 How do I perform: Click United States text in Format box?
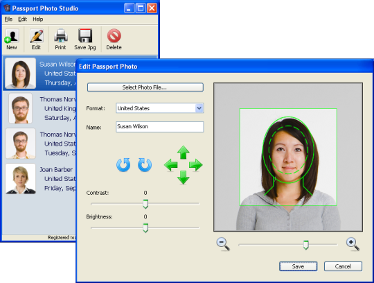click(x=134, y=108)
